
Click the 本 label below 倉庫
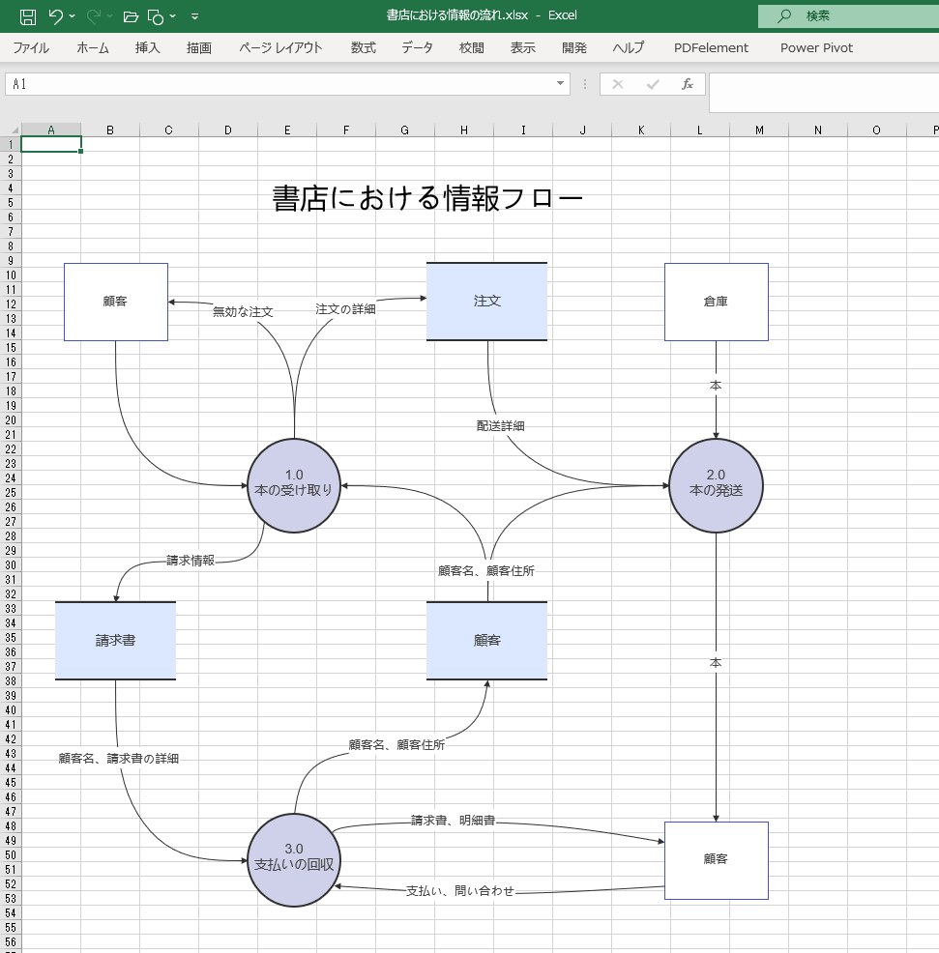[x=716, y=386]
